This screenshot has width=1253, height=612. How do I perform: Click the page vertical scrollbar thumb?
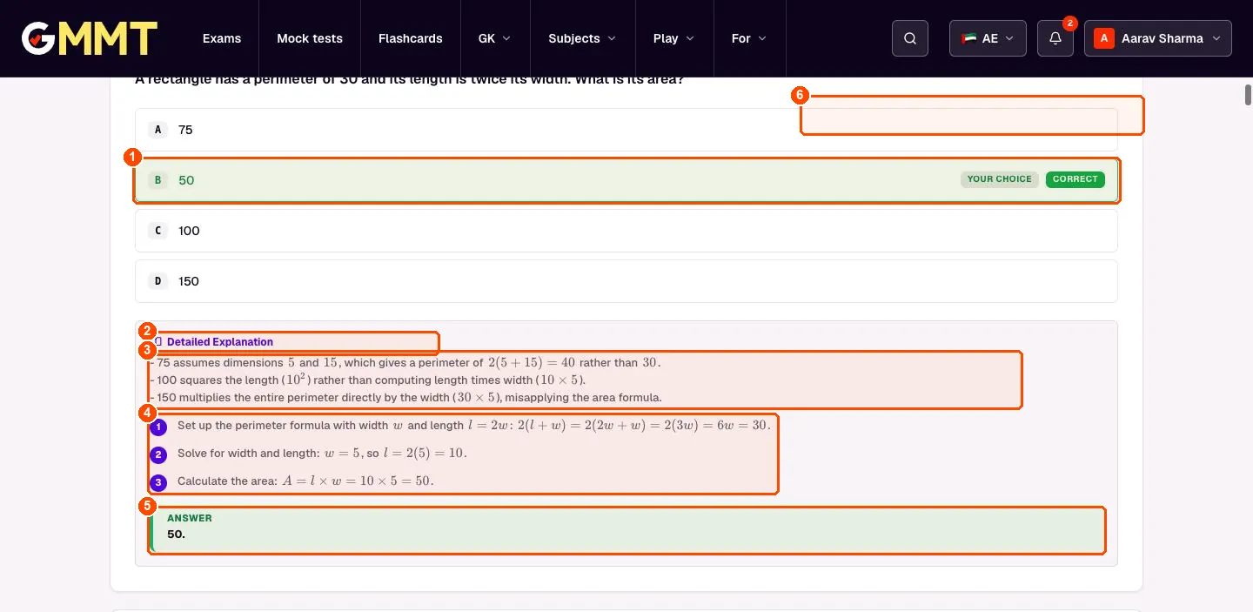[1248, 95]
